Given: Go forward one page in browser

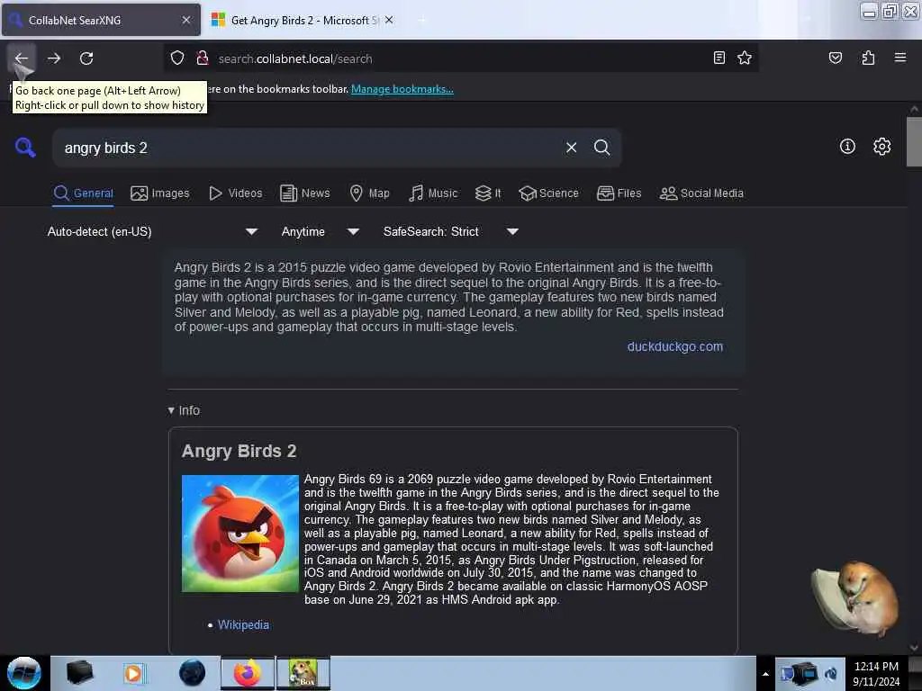Looking at the screenshot, I should [54, 58].
